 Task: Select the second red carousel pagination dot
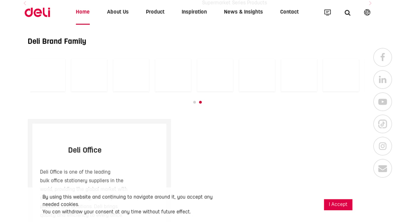click(200, 102)
